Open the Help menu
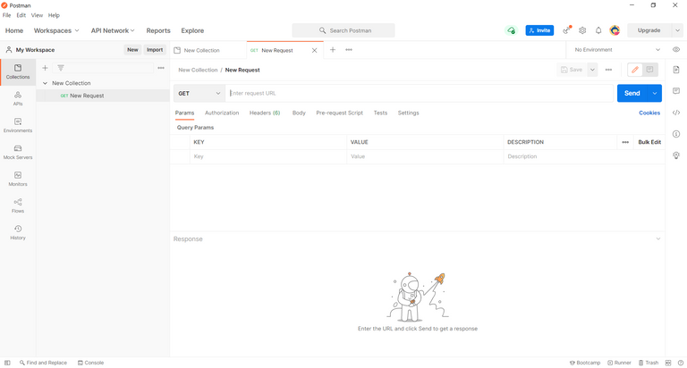687x368 pixels. click(x=54, y=15)
